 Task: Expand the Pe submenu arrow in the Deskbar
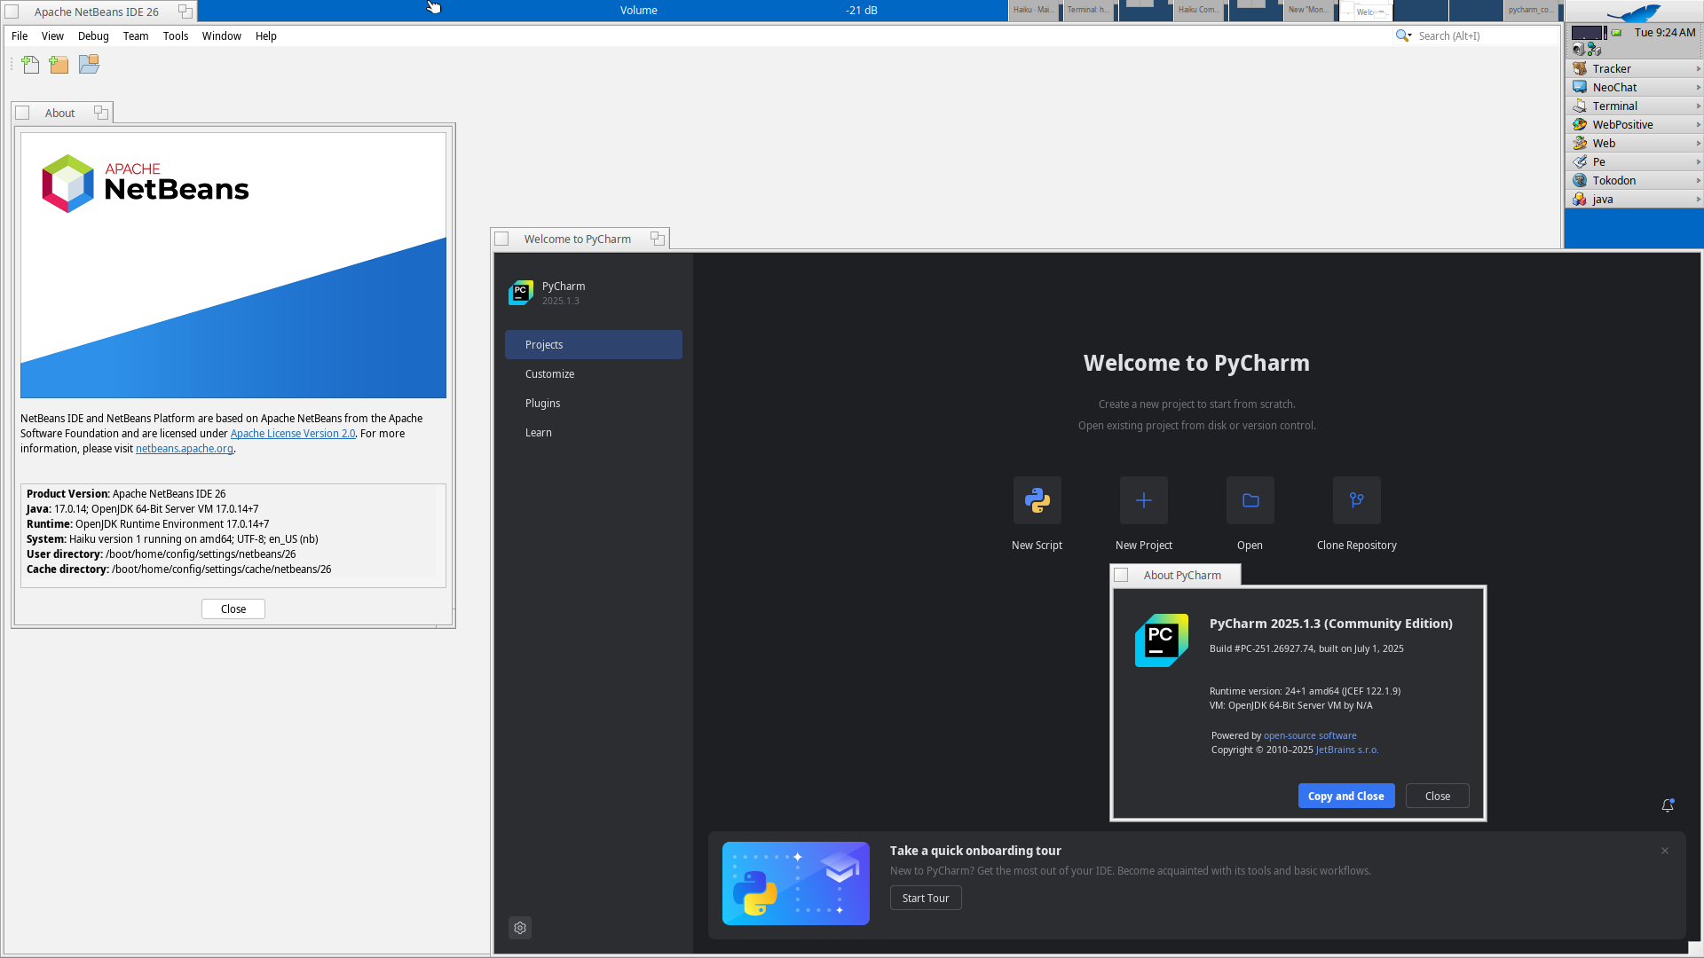click(1698, 161)
